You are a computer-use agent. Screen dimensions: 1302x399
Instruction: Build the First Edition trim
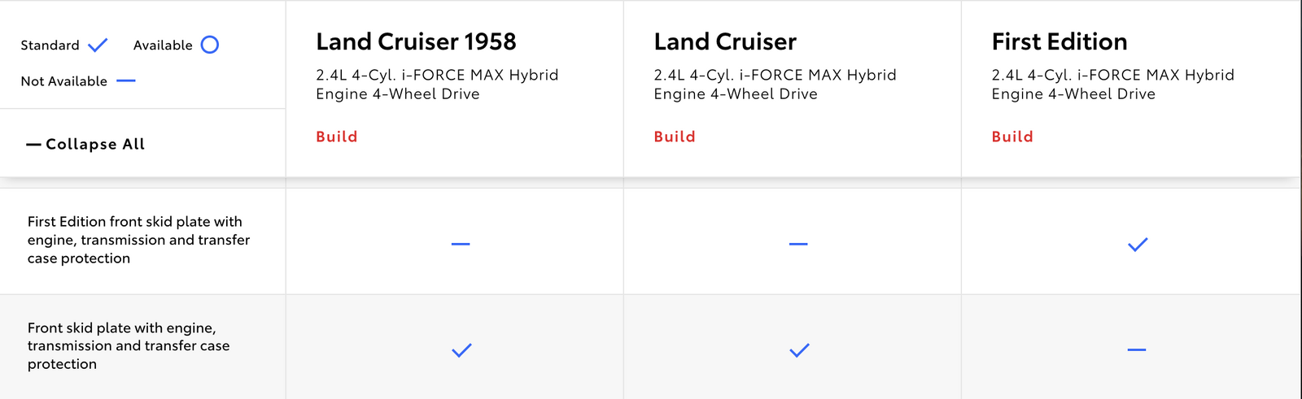(1012, 137)
